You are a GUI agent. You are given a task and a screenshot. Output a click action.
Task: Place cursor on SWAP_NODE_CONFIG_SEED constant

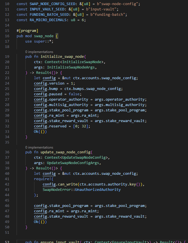(52, 4)
